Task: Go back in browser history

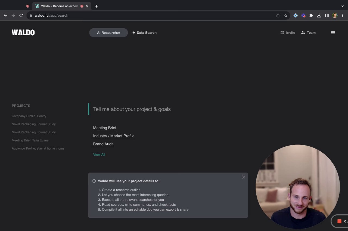Action: [5, 16]
